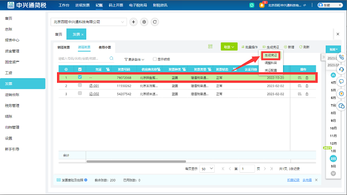Click the search magnifier icon in invoice filter

112,58
